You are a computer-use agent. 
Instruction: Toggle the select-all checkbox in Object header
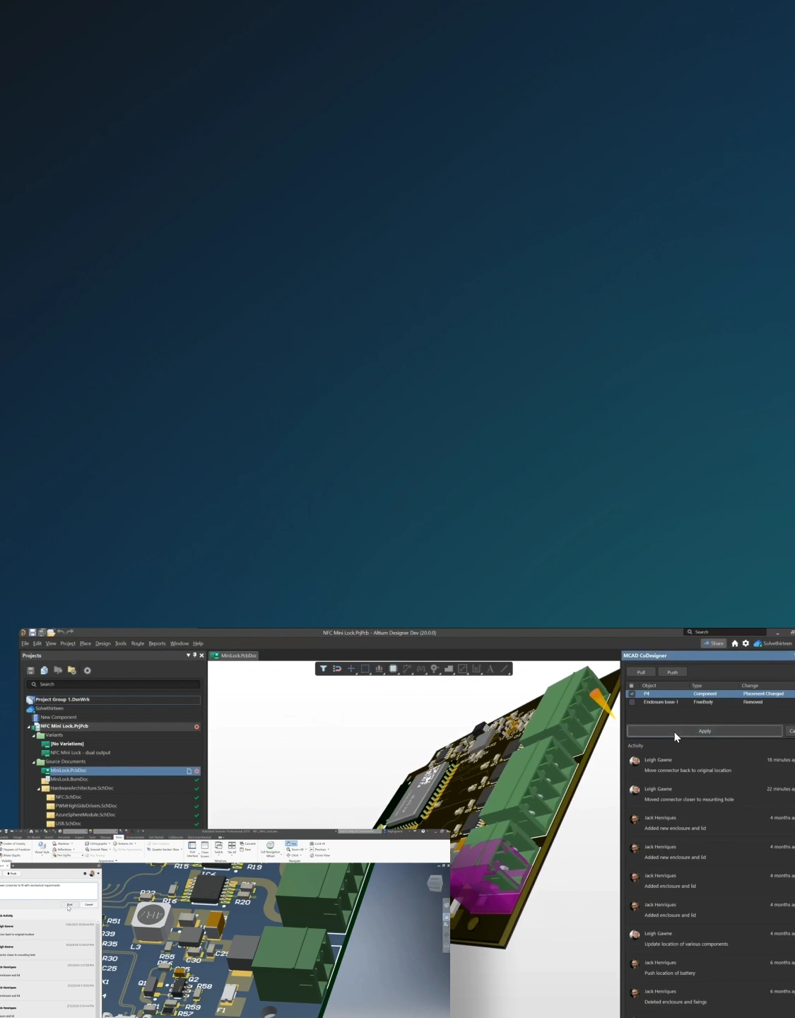[632, 686]
